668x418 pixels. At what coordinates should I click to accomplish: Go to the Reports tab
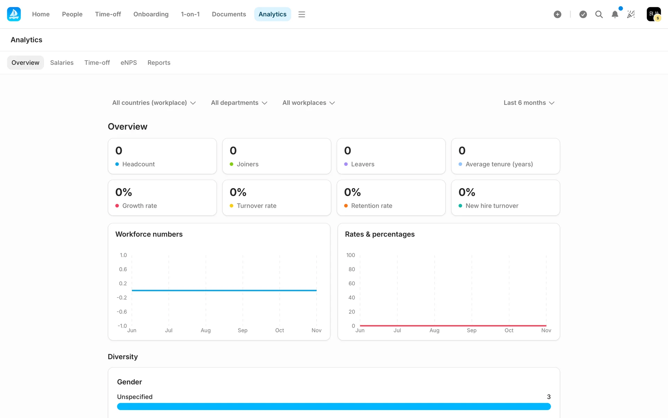159,63
